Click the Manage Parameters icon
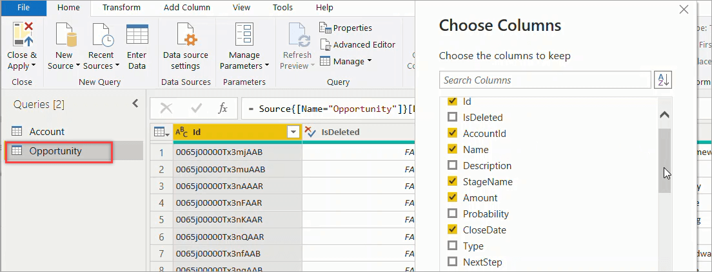Screen dimensions: 712x272 click(244, 34)
